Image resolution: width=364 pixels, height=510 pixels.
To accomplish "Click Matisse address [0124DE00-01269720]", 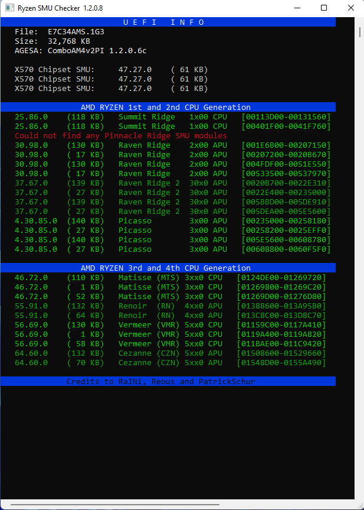I will click(281, 277).
